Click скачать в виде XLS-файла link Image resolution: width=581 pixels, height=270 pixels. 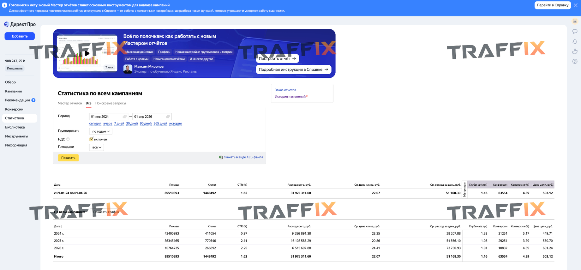click(x=243, y=157)
